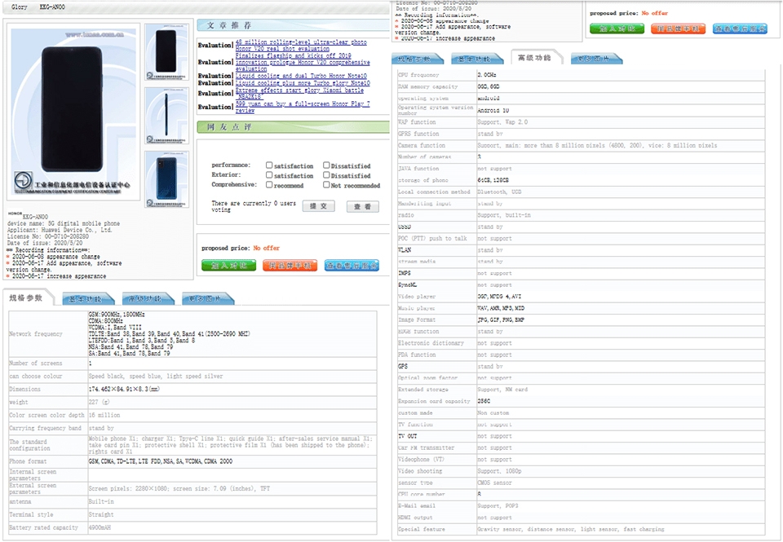Click 'There are currently 0 users voting' text
Screen dimensions: 783x542
click(254, 207)
